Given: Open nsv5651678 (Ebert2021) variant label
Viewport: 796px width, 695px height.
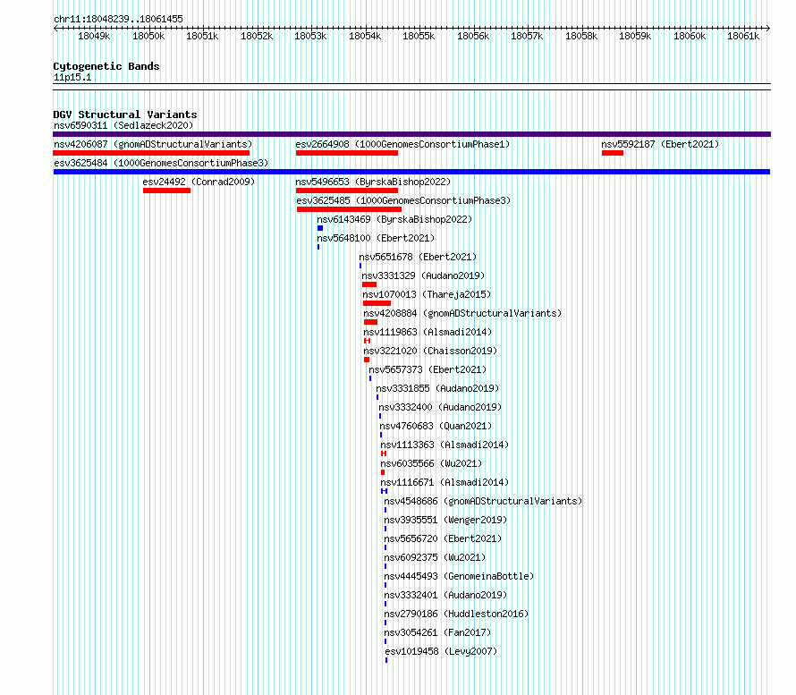Looking at the screenshot, I should pyautogui.click(x=418, y=257).
